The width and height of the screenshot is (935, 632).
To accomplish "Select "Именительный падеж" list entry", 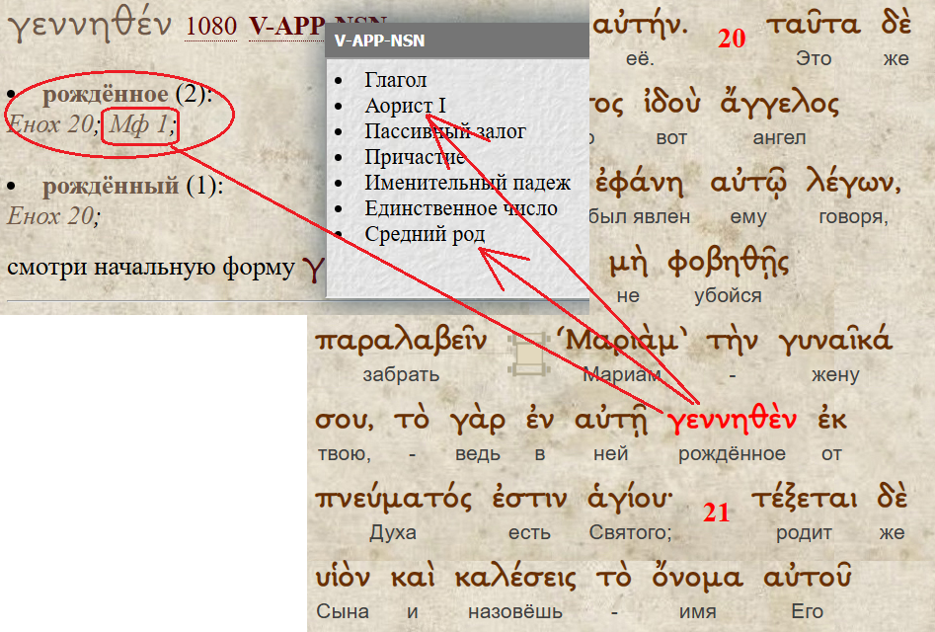I will (x=467, y=183).
